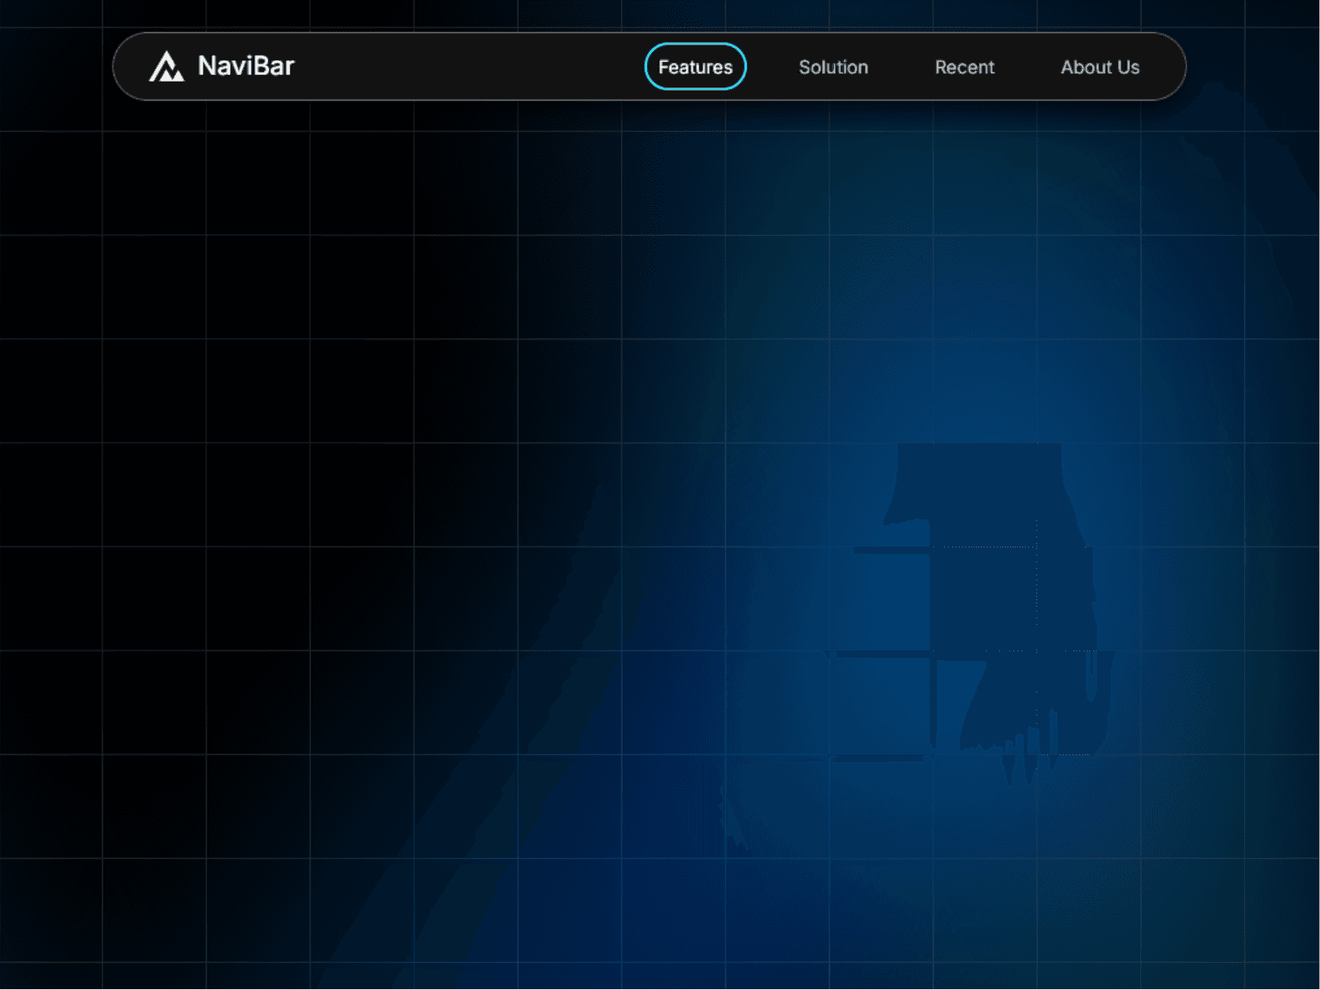Open the Solution nav link
The width and height of the screenshot is (1320, 990).
834,68
